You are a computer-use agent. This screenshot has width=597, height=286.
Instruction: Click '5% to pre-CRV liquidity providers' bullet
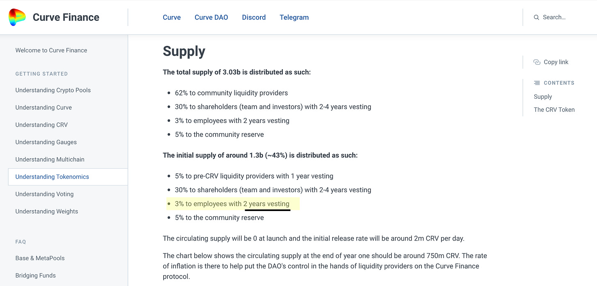254,176
